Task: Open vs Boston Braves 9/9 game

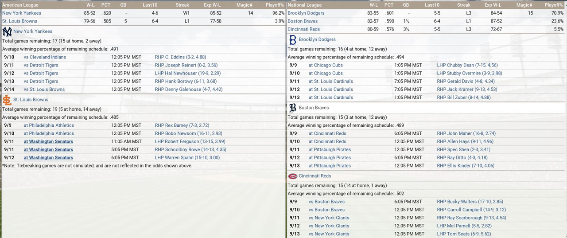Action: 326,202
